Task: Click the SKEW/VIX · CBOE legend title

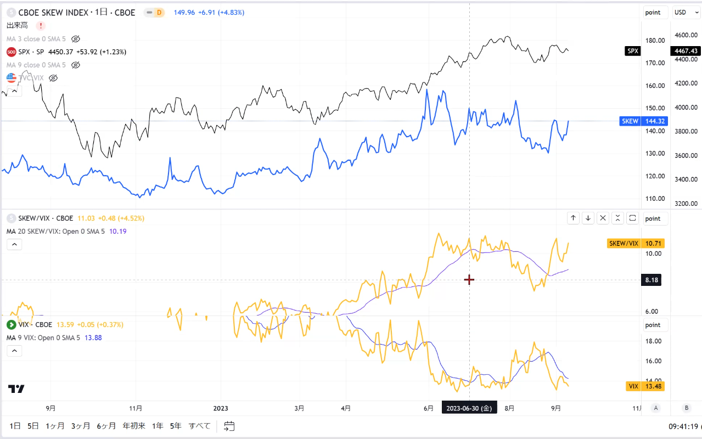Action: (46, 218)
